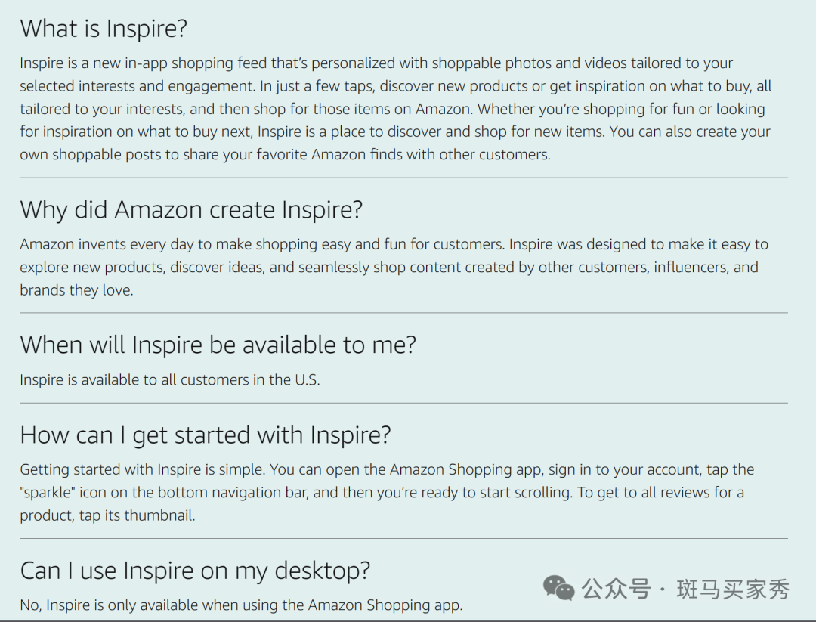Screen dimensions: 816x622
Task: Click the line starting 'tailored to your interests'
Action: pos(392,110)
